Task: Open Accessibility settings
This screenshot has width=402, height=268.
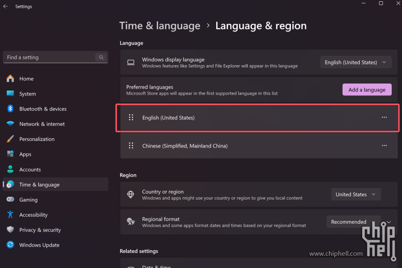Action: point(55,215)
